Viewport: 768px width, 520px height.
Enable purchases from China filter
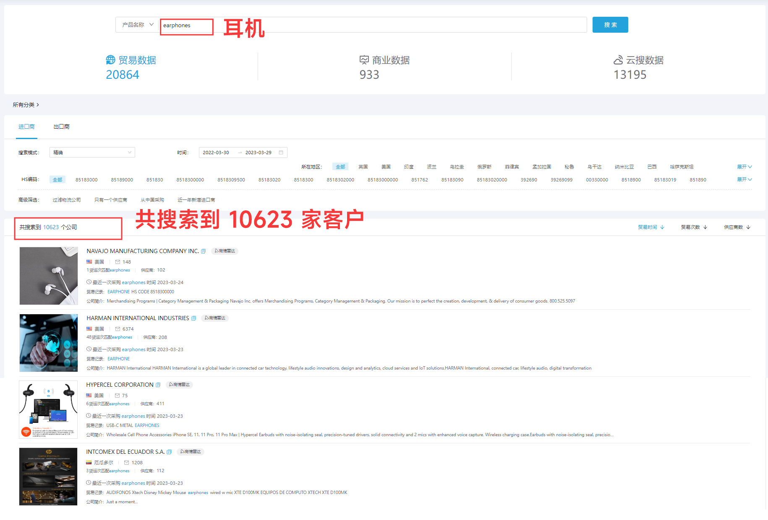pos(152,200)
